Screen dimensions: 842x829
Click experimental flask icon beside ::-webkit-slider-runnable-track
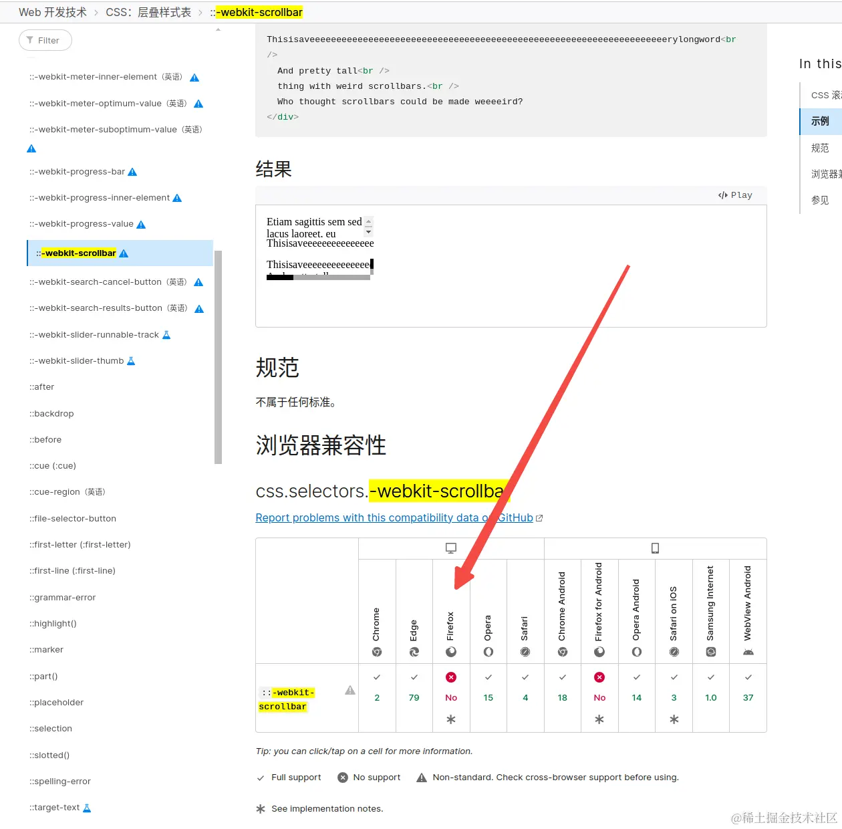(166, 335)
